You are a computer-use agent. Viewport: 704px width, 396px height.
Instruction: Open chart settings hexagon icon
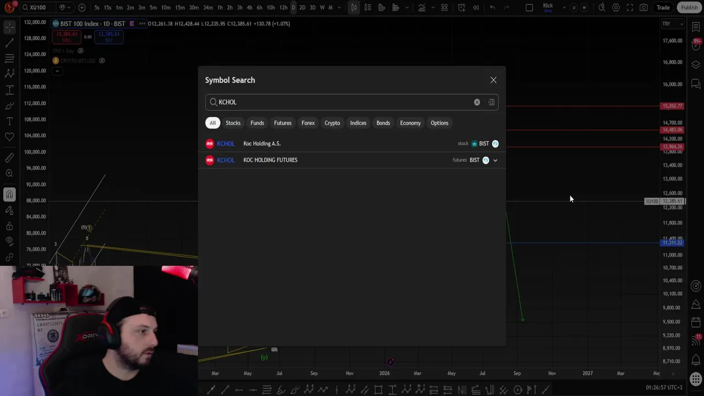pyautogui.click(x=616, y=8)
